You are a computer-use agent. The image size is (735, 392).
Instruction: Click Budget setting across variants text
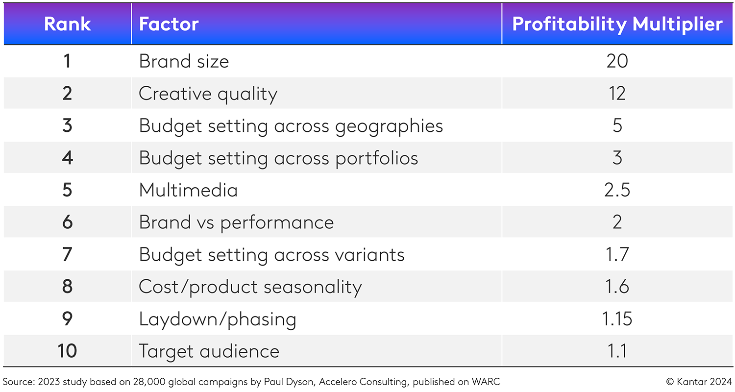271,255
